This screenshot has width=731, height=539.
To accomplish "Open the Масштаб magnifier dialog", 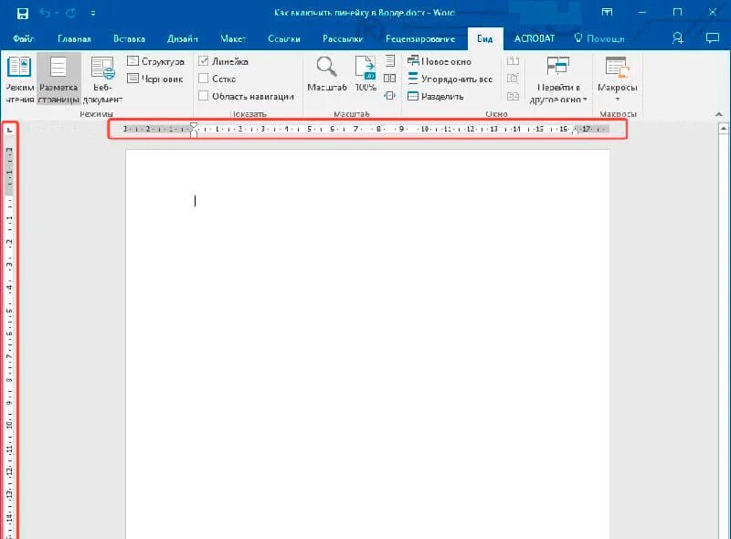I will [x=327, y=73].
